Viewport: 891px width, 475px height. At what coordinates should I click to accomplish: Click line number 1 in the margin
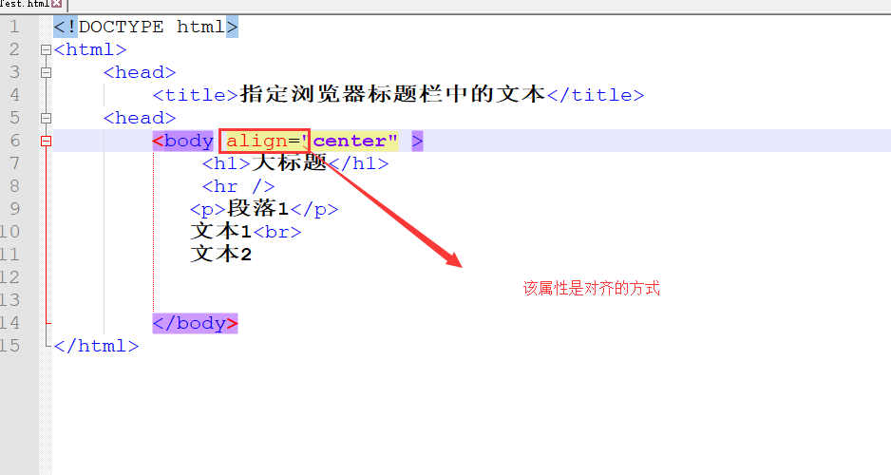[x=14, y=27]
